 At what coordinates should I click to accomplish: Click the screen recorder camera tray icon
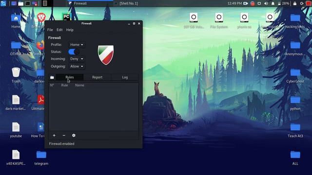coord(246,3)
